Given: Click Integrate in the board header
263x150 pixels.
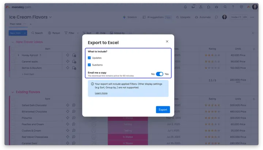Looking at the screenshot, I should [x=183, y=17].
